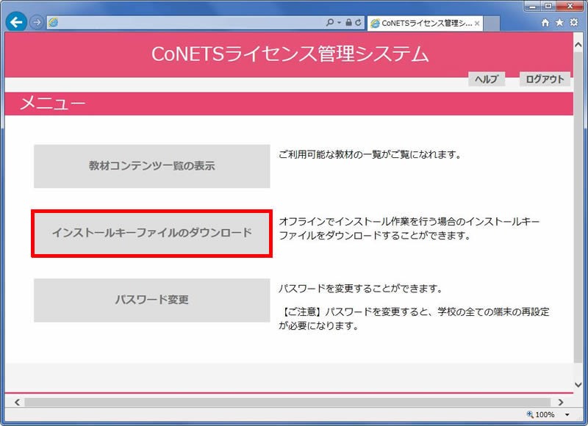Screen dimensions: 588x426
Task: Click the zoom magnifier icon in status bar
Action: (530, 414)
